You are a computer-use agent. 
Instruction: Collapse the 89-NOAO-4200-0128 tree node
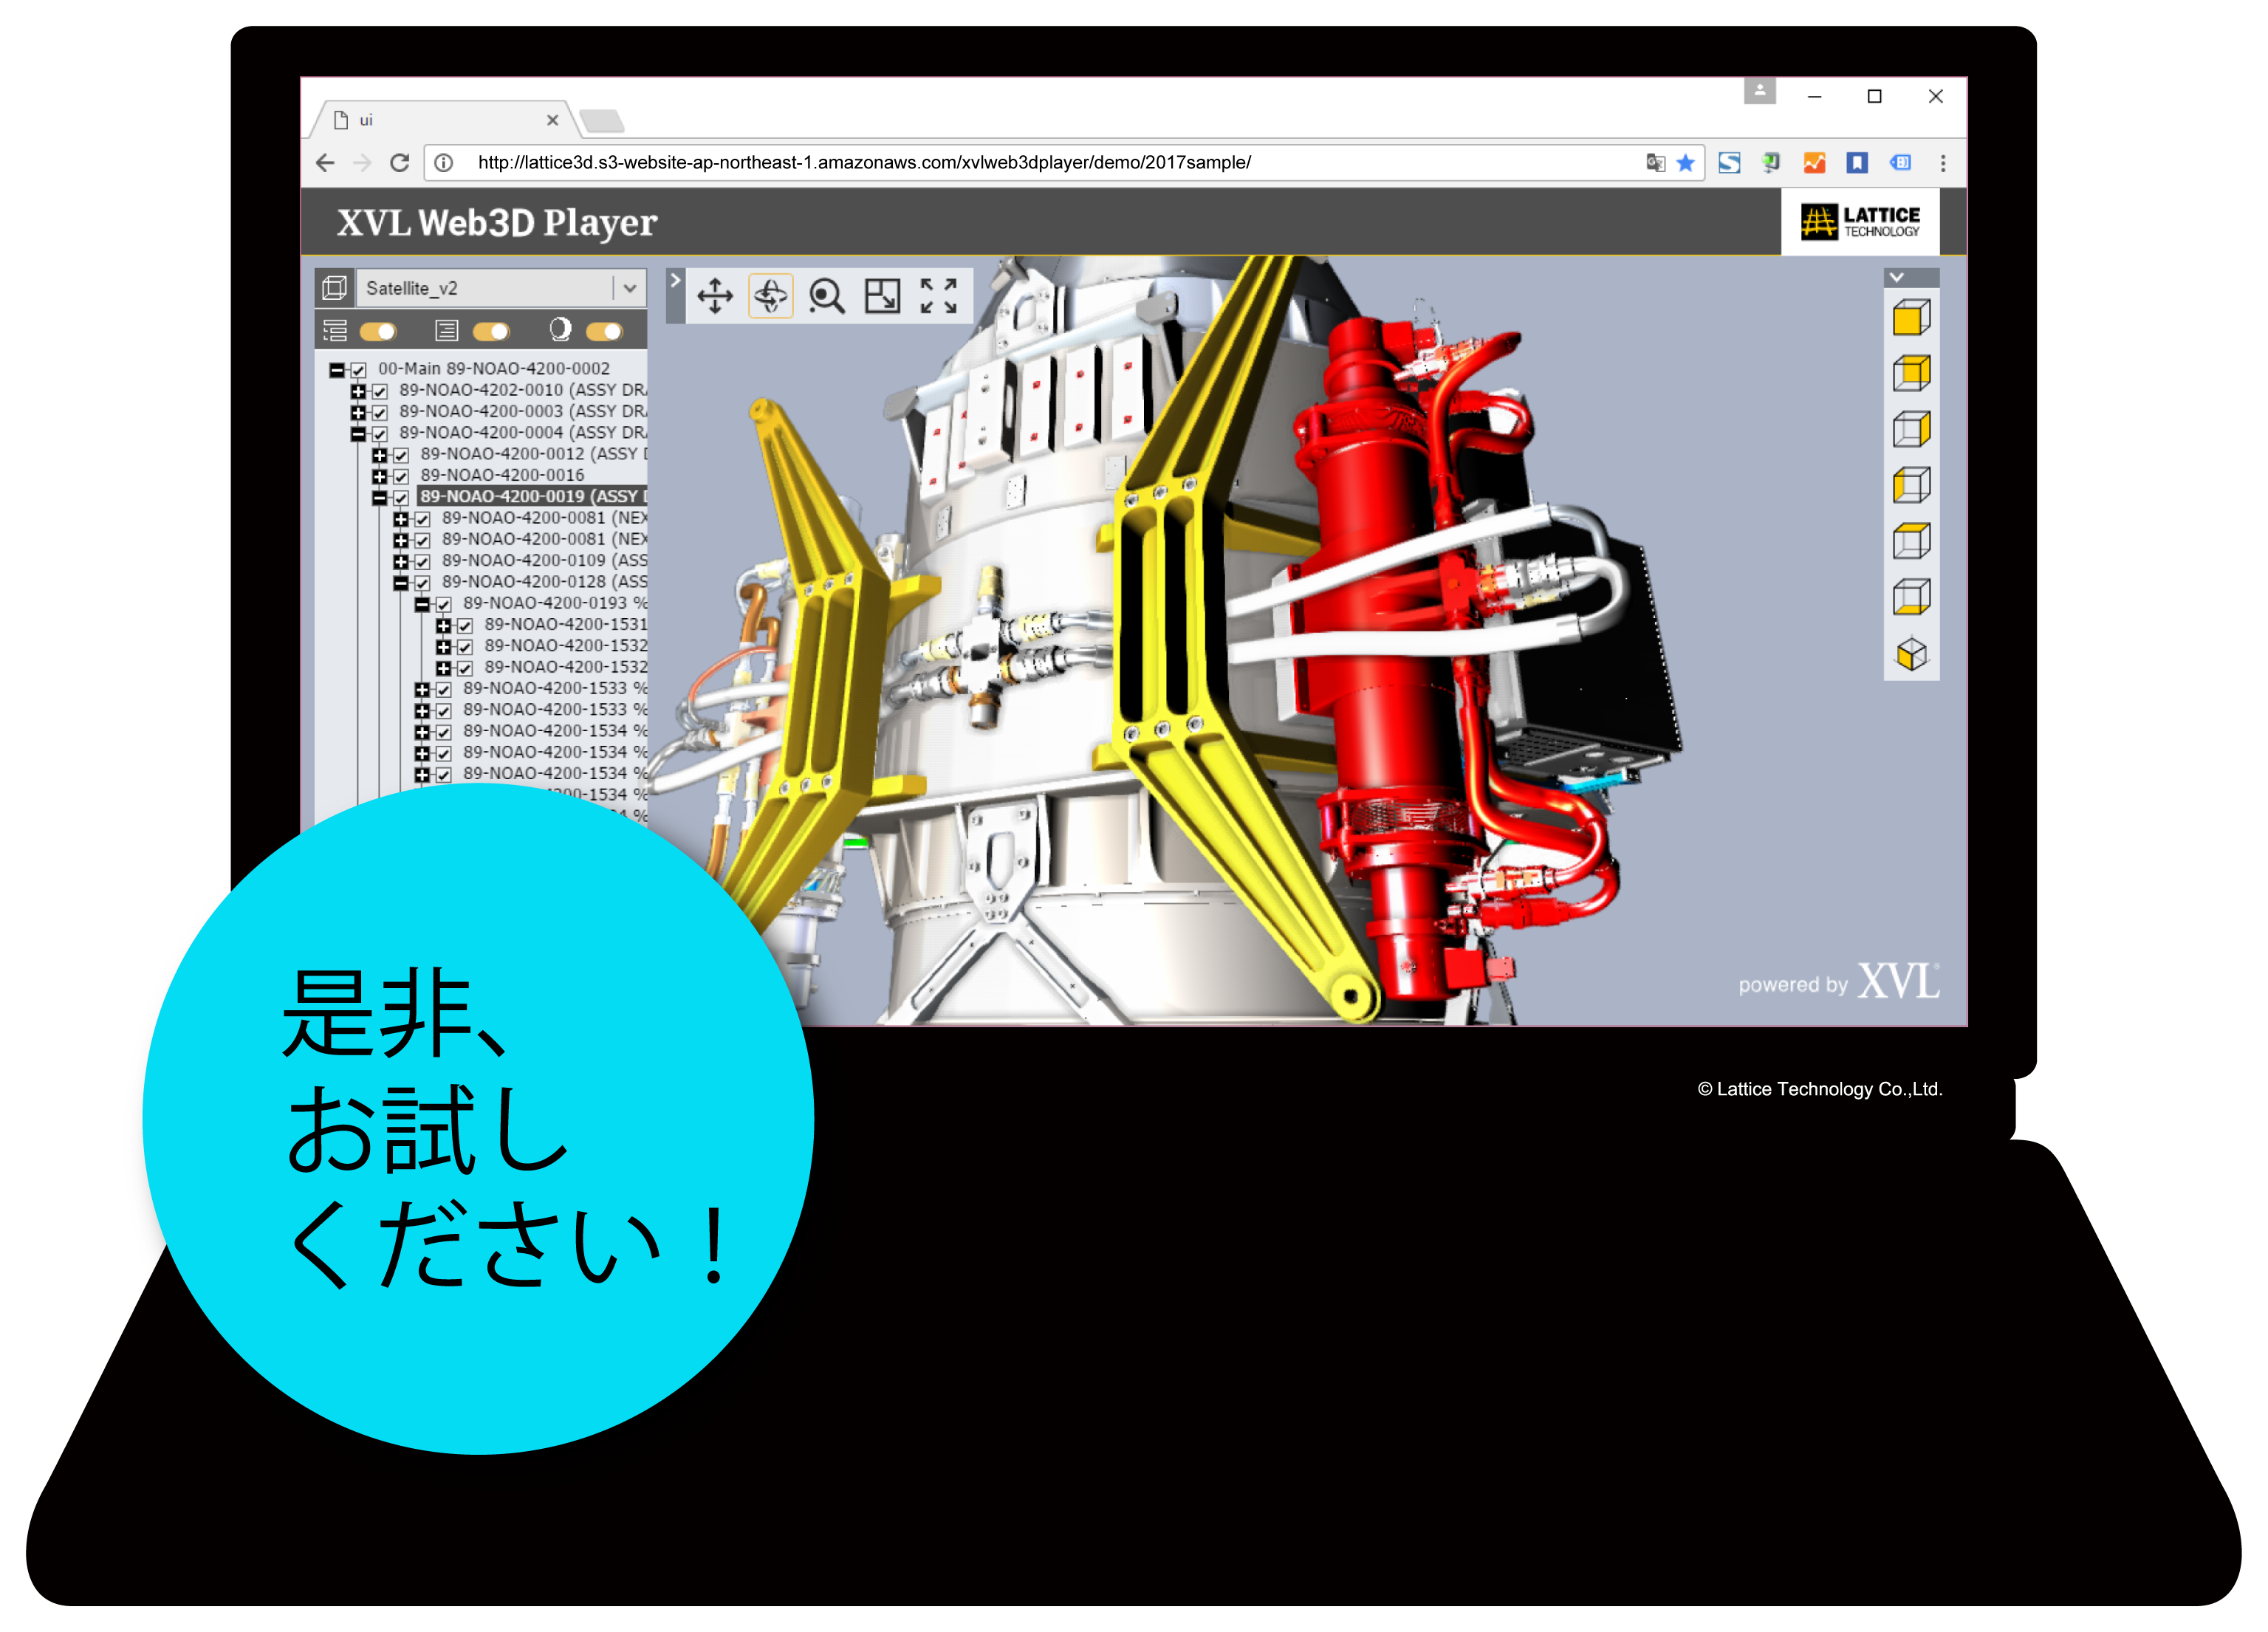click(401, 583)
